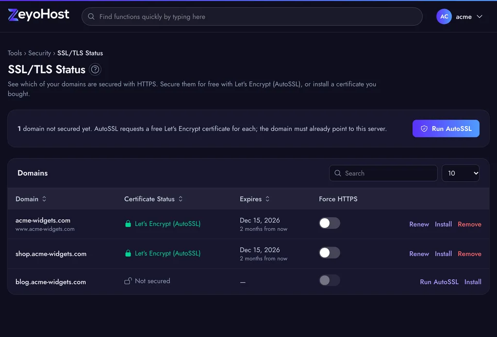497x337 pixels.
Task: Expand the acme account menu chevron
Action: pos(480,16)
